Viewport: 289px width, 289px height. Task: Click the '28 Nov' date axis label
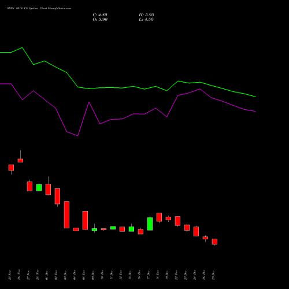tap(38, 275)
